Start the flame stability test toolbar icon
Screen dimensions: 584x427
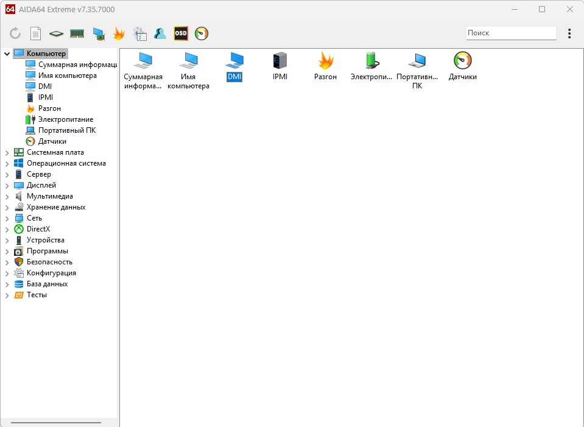click(119, 34)
